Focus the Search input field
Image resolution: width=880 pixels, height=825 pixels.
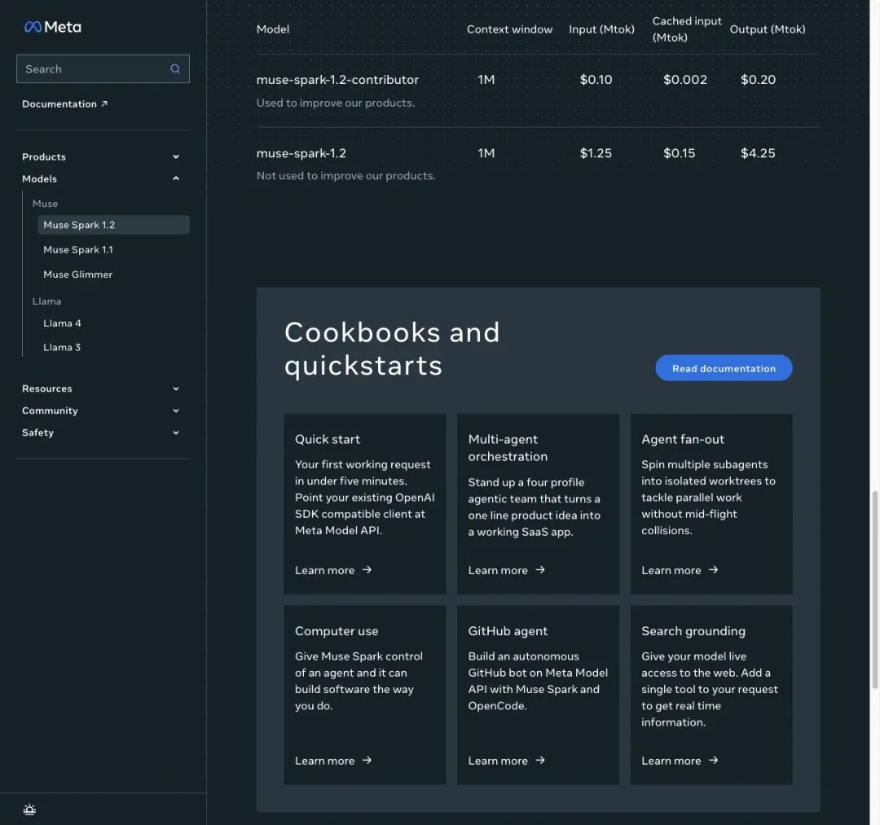point(103,68)
